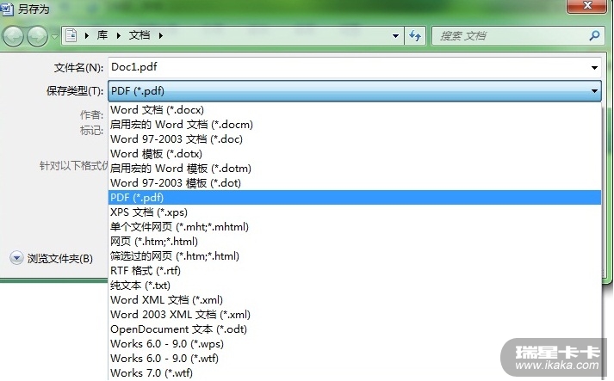Select RTF 格式 (*.rtf)
The image size is (614, 381).
tap(355, 271)
